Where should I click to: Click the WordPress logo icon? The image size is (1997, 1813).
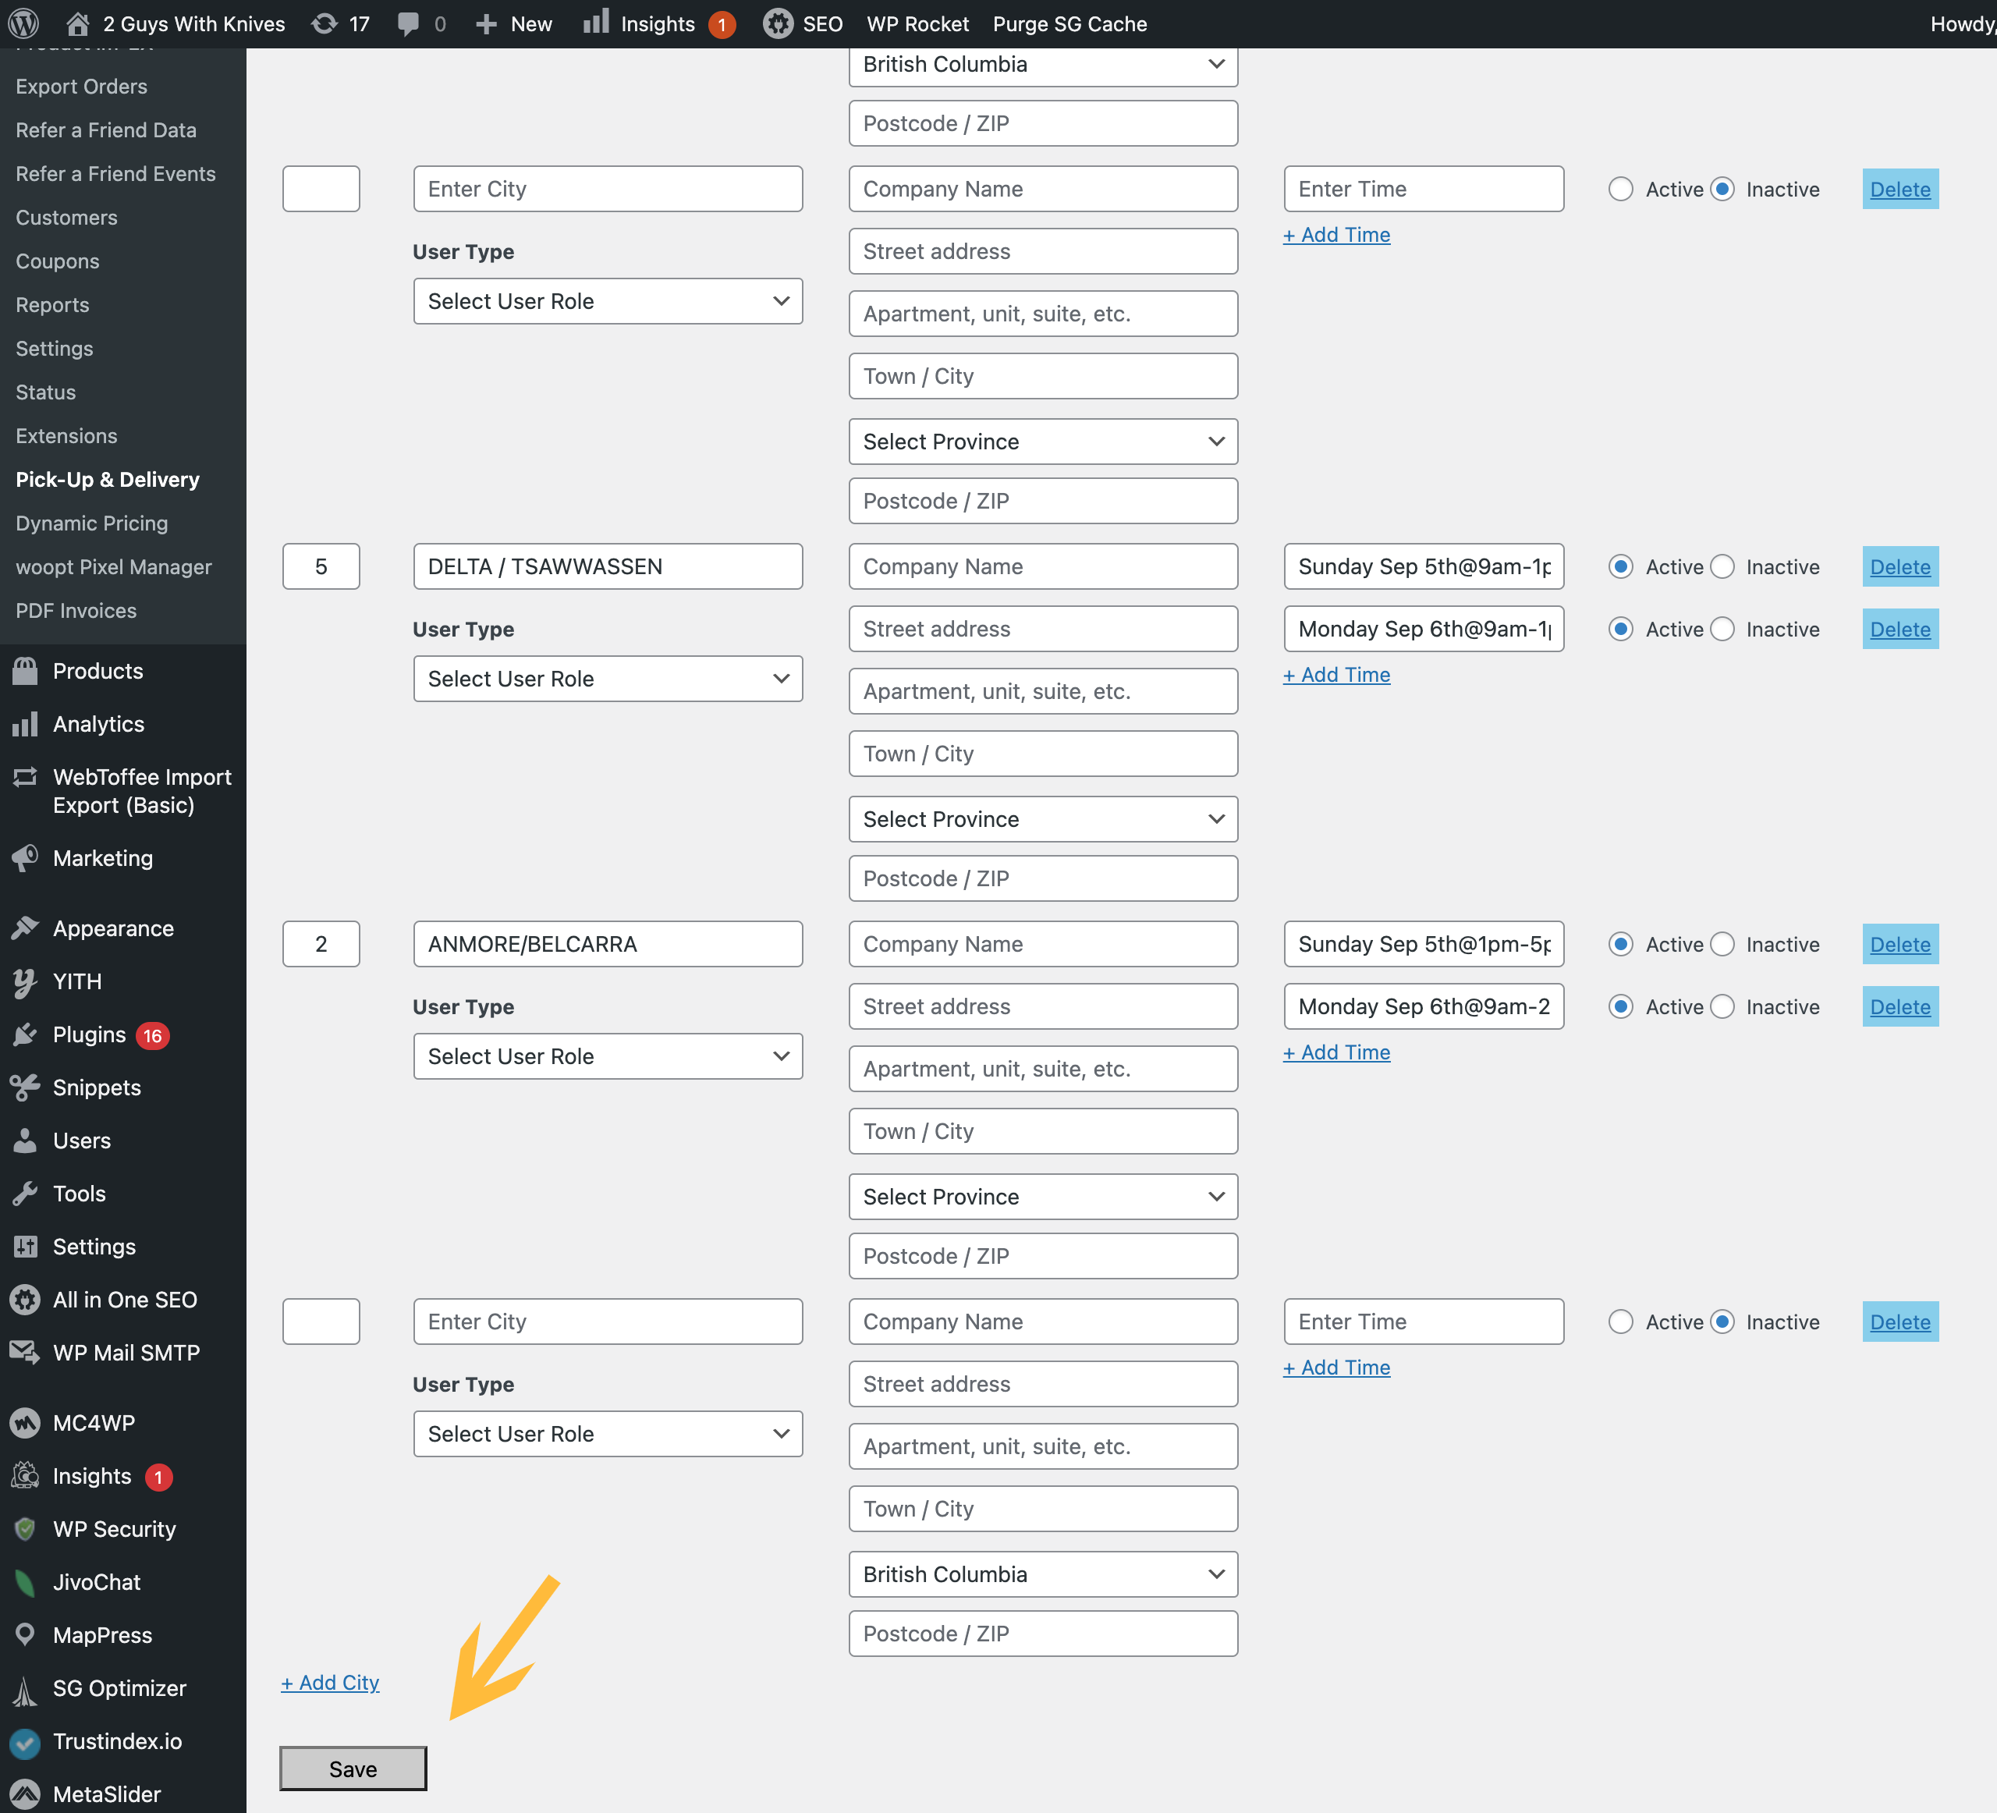pos(23,23)
